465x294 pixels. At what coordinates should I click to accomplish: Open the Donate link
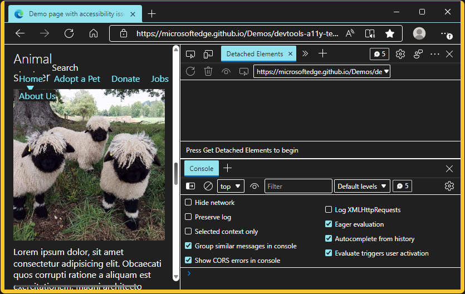125,79
